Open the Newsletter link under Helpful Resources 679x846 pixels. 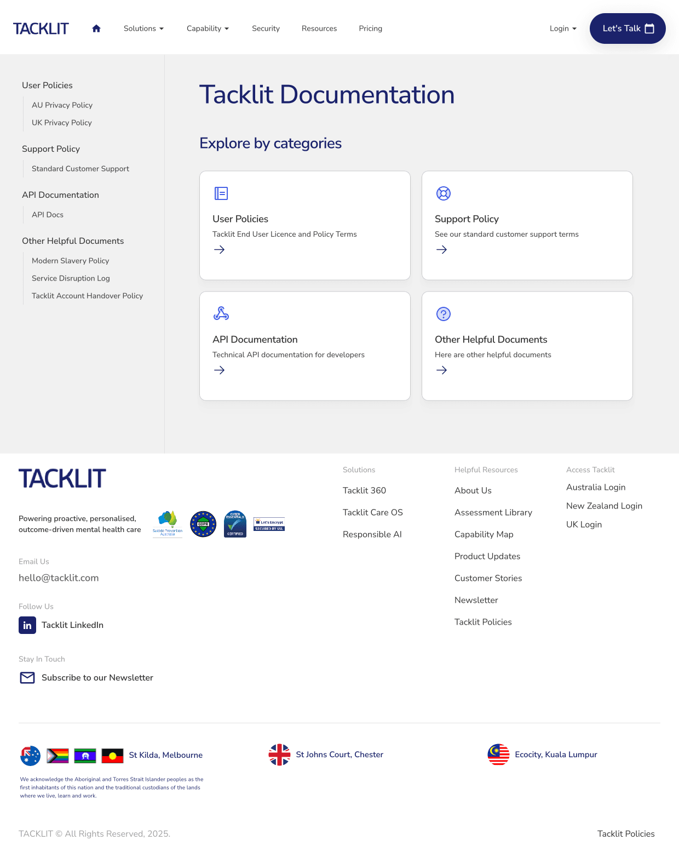click(476, 600)
